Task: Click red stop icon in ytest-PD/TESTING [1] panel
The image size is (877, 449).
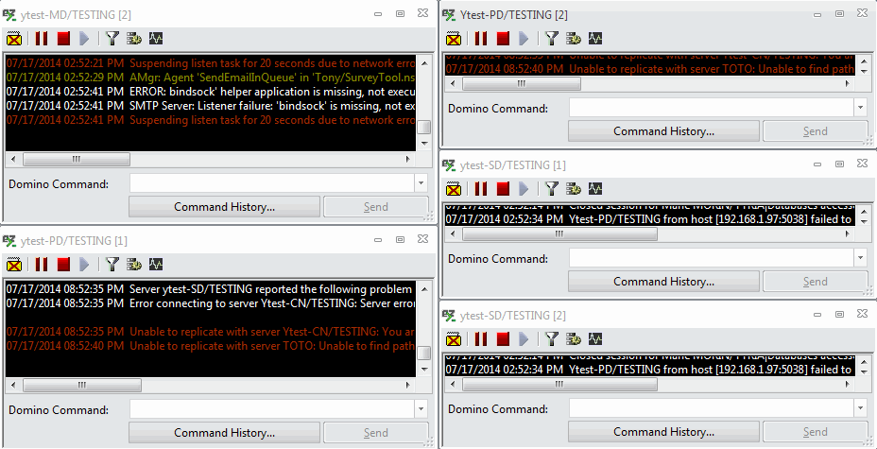Action: point(63,265)
